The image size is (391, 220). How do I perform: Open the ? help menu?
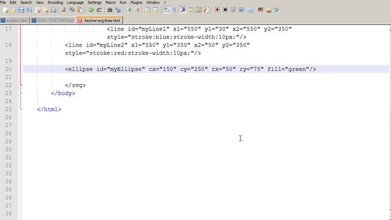164,2
